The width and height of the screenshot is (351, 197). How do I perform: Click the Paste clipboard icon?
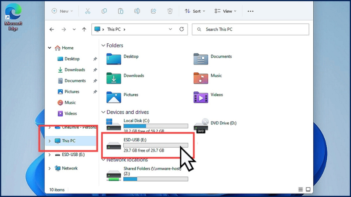(121, 11)
